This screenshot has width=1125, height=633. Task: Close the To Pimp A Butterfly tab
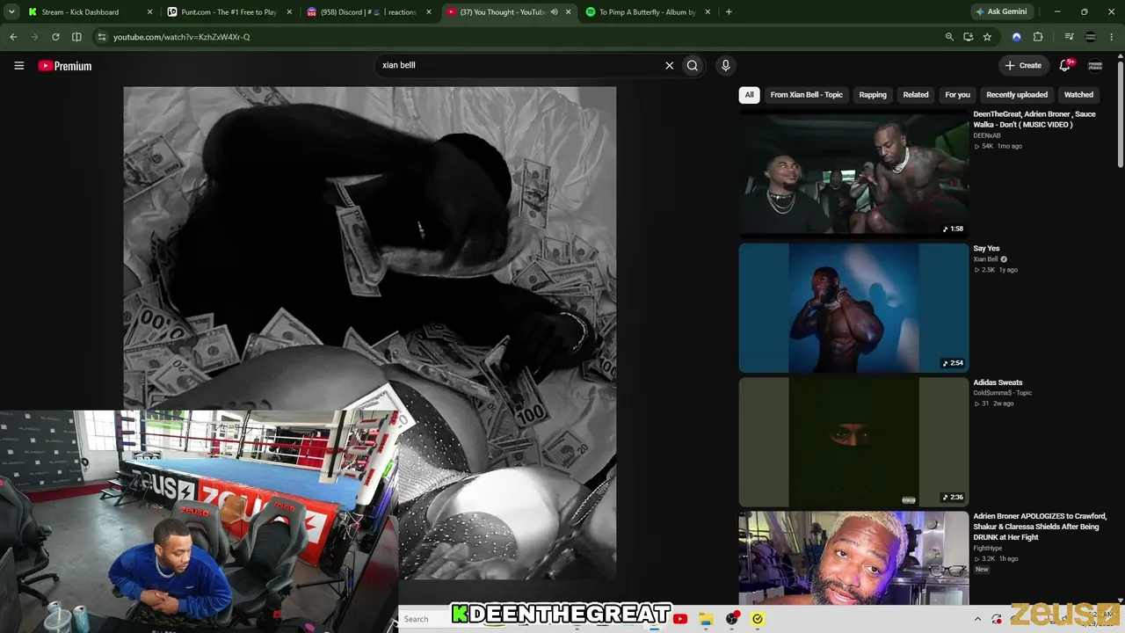tap(708, 12)
